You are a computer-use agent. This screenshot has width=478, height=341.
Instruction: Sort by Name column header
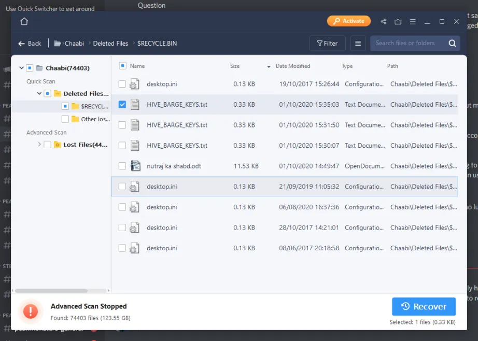coord(137,66)
